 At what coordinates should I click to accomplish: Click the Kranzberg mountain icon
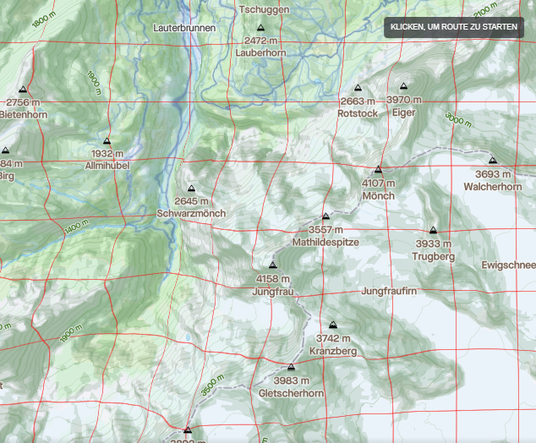point(333,325)
